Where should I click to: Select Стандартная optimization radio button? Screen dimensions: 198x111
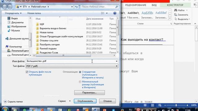[x=80, y=72]
